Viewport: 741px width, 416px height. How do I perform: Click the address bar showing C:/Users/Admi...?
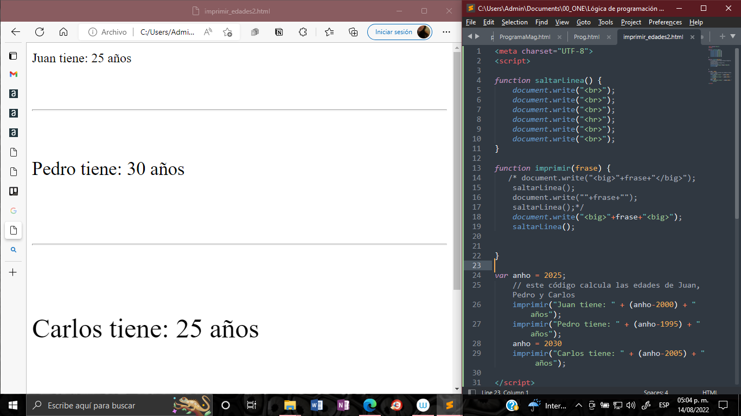[x=167, y=32]
